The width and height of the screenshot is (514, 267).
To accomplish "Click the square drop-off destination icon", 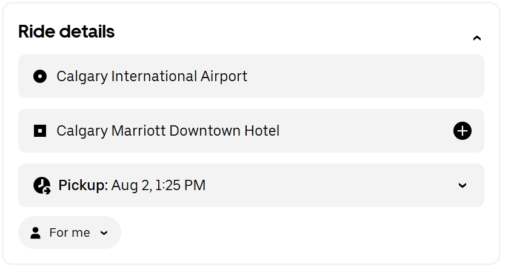I will coord(40,131).
